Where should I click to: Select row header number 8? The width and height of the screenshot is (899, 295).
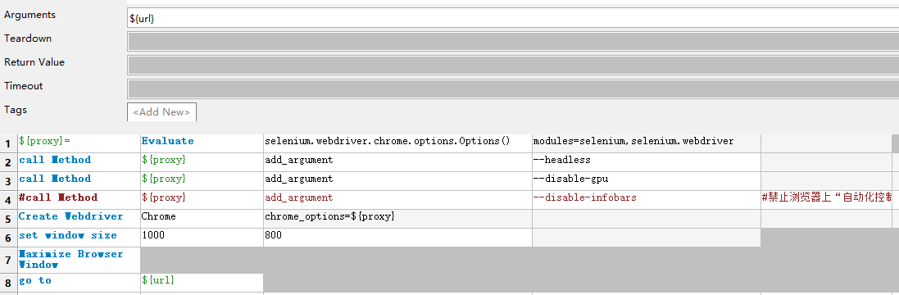click(8, 283)
